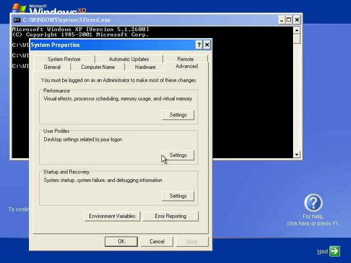The width and height of the screenshot is (351, 263).
Task: Click the cmd.exe window title text
Action: [67, 20]
